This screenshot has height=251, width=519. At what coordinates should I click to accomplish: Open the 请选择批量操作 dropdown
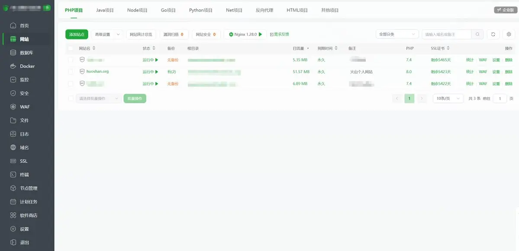click(99, 98)
